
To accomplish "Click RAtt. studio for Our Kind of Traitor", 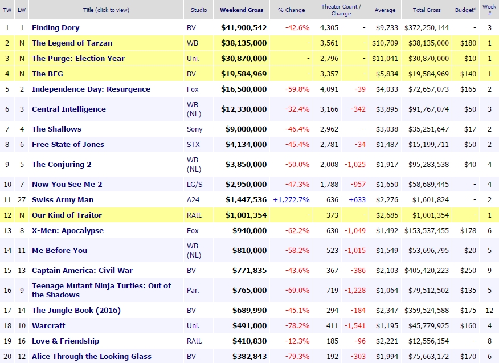I will pyautogui.click(x=195, y=215).
